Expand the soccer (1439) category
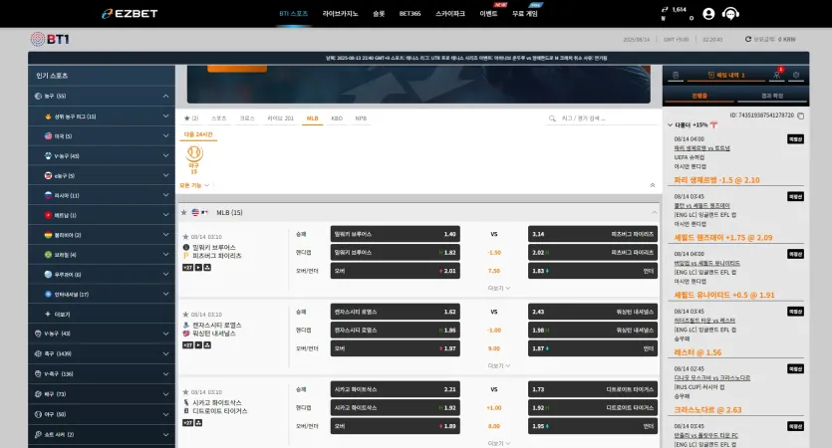832x448 pixels. pos(102,353)
